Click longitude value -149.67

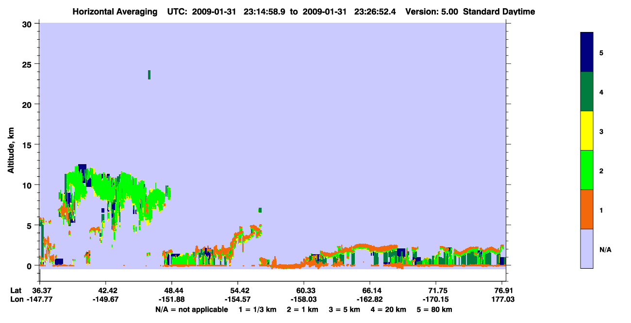pyautogui.click(x=105, y=299)
